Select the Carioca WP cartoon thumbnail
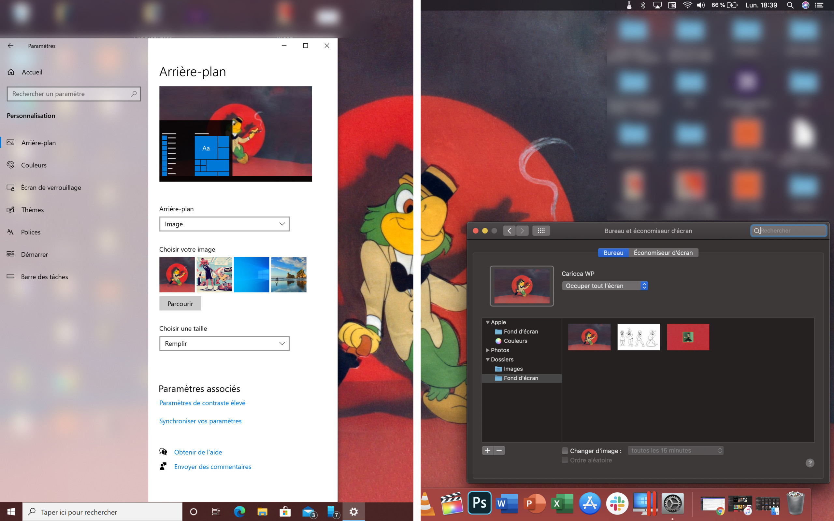Viewport: 834px width, 521px height. [x=588, y=336]
